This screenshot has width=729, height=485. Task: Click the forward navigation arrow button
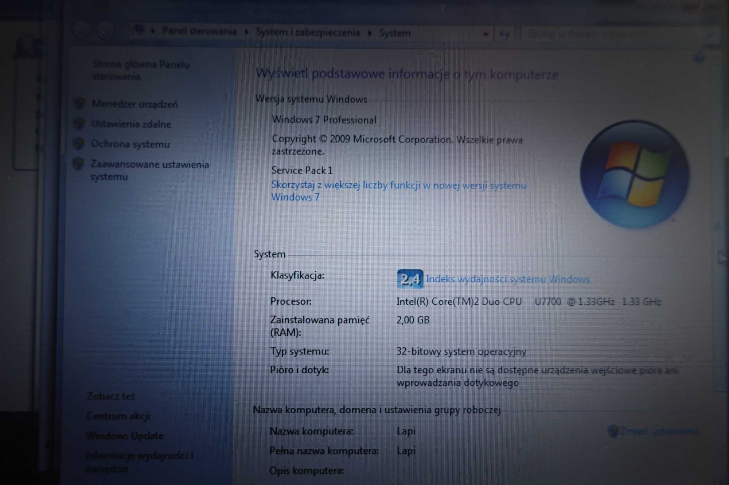(105, 31)
